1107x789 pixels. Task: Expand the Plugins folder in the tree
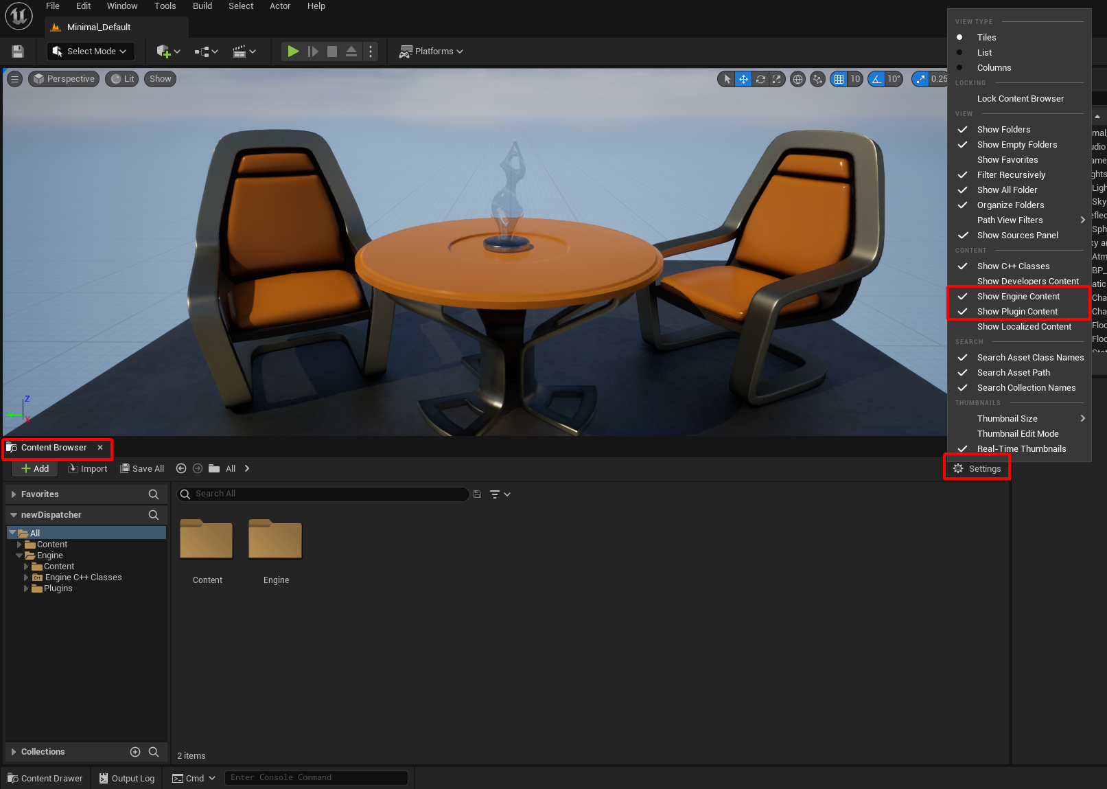pyautogui.click(x=27, y=588)
